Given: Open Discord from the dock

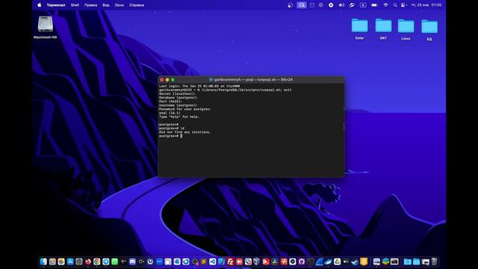Looking at the screenshot, I should 132,262.
